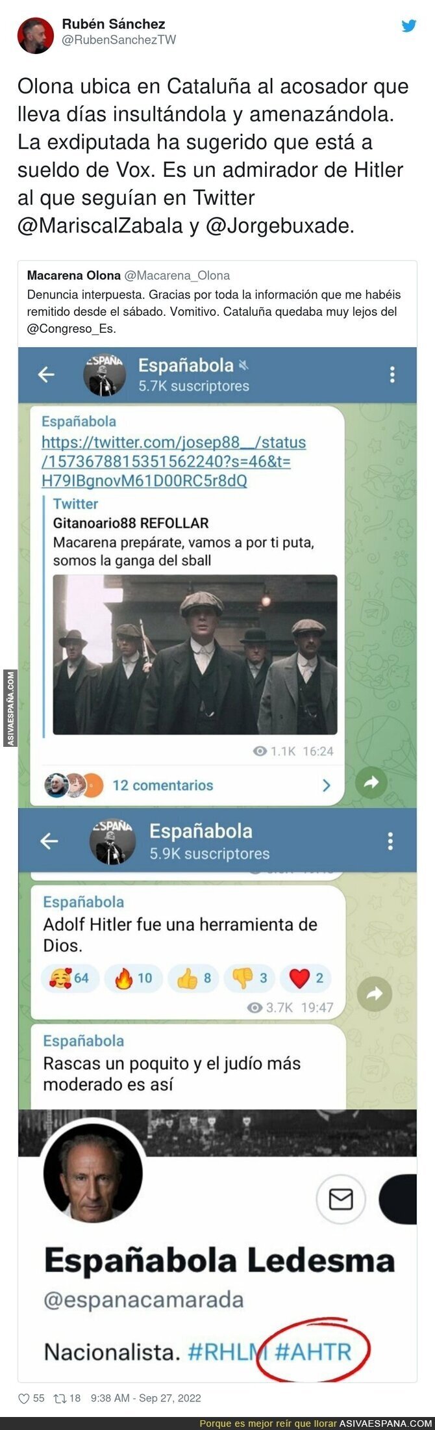Open Macarena Olona quoted tweet header
Viewport: 435px width, 1430px height.
pyautogui.click(x=129, y=275)
